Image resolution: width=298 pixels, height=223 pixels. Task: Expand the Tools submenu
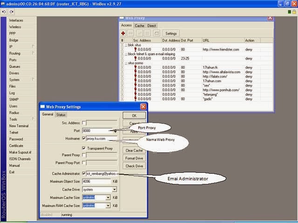33,119
